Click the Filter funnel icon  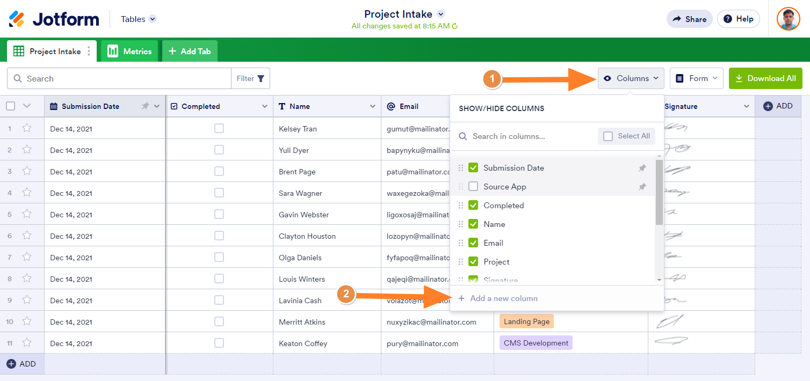click(x=261, y=78)
